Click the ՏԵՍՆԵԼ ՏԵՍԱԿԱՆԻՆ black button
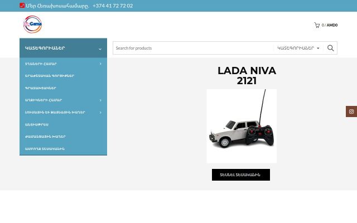Screen dimensions: 357x223 coord(241,174)
